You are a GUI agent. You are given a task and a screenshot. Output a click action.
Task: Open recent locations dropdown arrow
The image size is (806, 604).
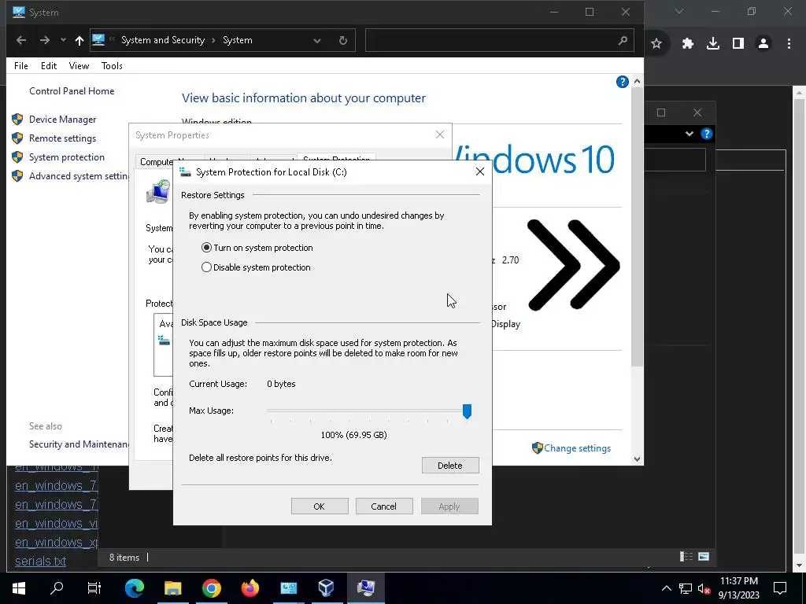pos(63,40)
